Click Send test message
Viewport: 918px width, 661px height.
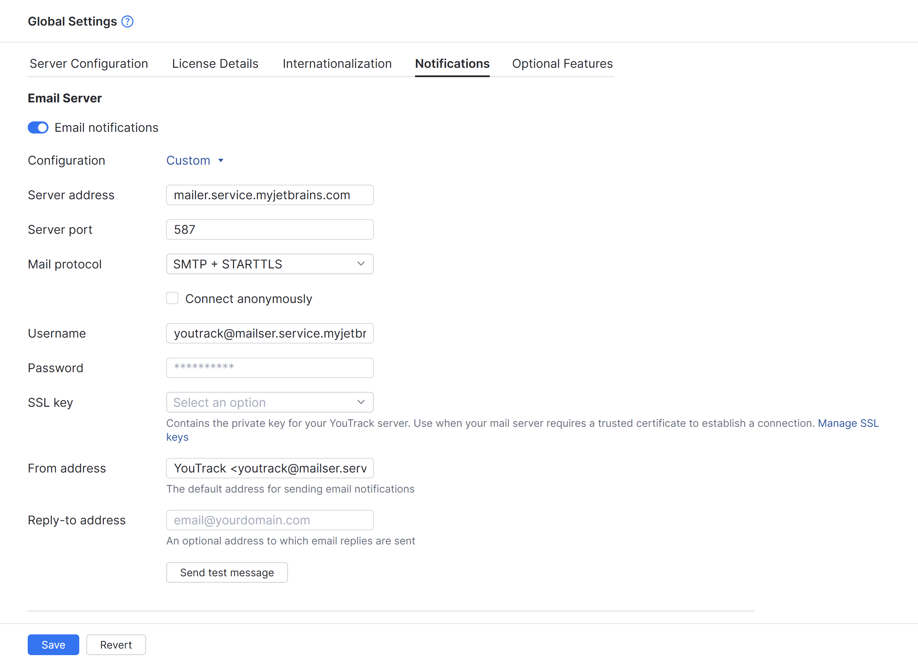click(x=227, y=572)
